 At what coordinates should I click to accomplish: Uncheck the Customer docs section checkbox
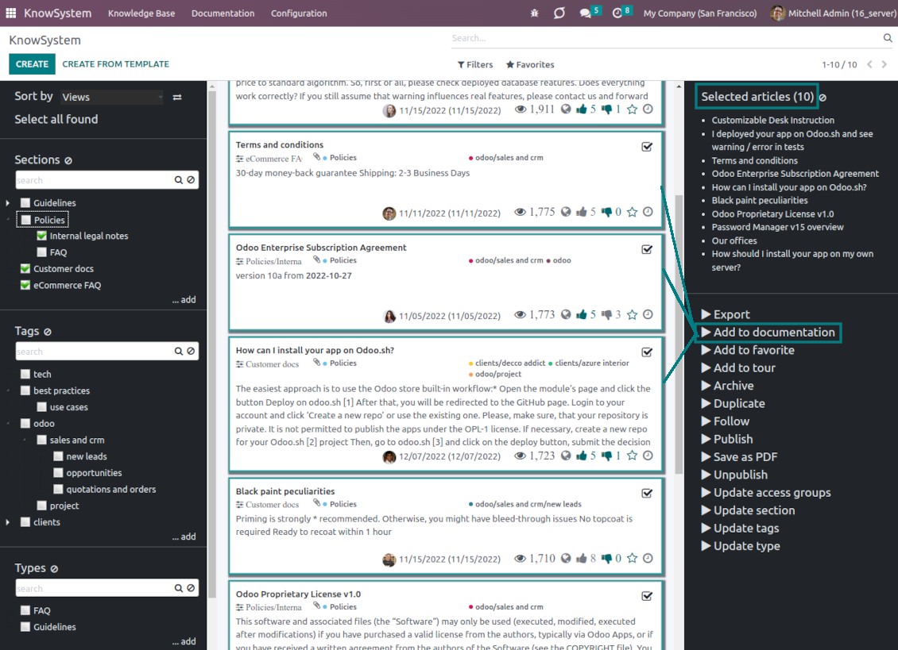pyautogui.click(x=25, y=269)
